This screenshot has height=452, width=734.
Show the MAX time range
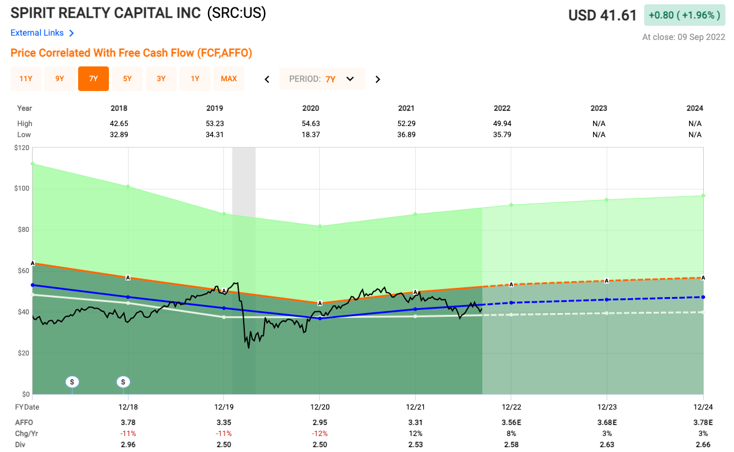coord(229,79)
